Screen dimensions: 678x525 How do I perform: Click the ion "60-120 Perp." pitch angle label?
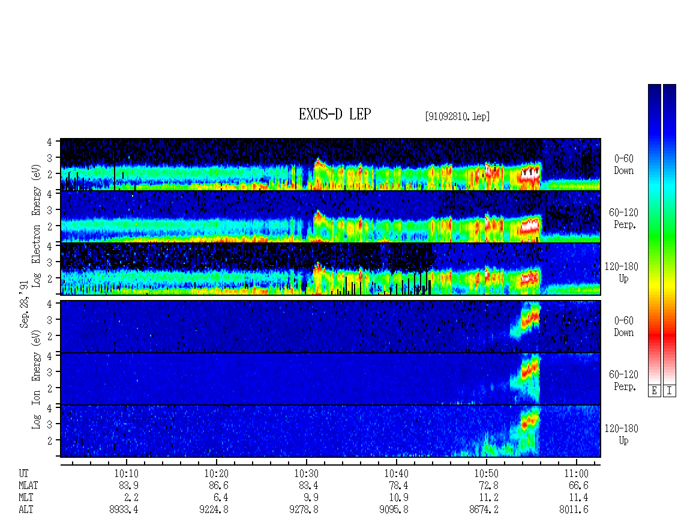coord(623,380)
